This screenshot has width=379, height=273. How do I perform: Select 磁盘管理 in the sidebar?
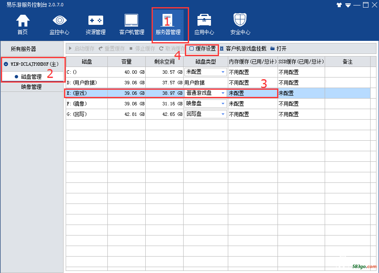pyautogui.click(x=31, y=77)
